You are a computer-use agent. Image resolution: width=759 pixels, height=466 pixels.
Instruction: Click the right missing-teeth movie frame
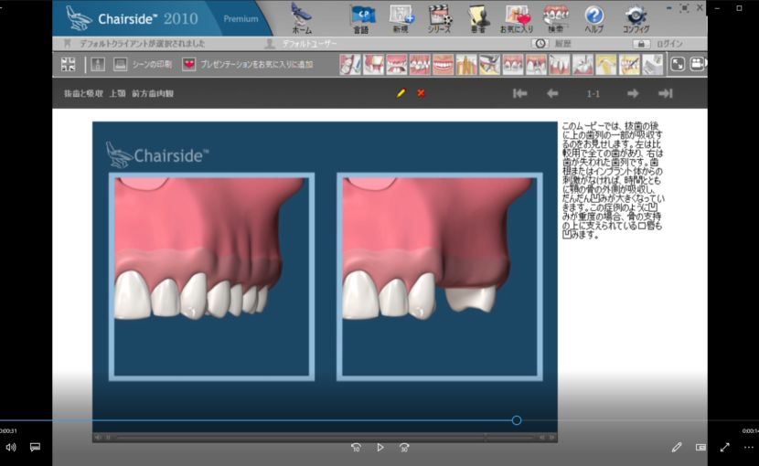440,276
